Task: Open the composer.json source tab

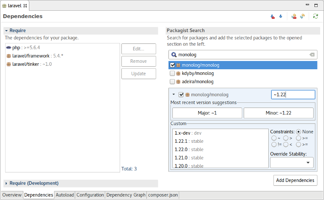Action: coord(163,195)
